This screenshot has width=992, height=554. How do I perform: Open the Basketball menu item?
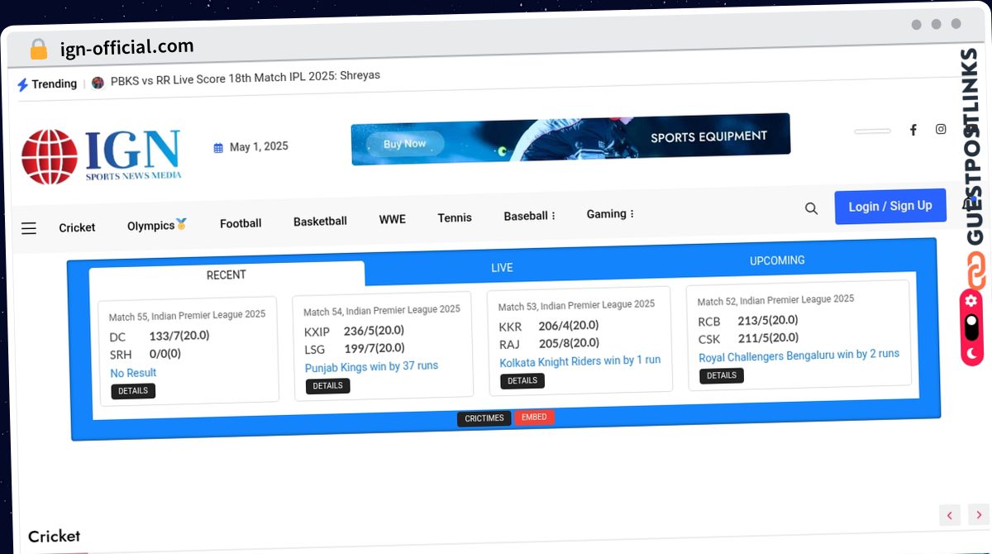coord(320,221)
